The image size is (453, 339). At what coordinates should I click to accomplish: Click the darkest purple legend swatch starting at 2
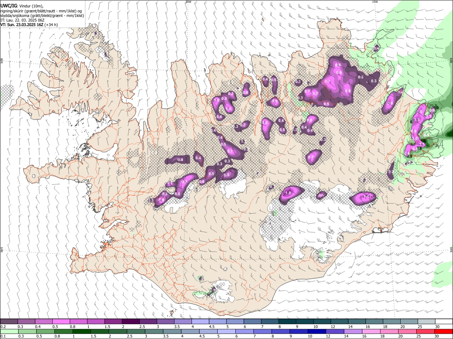130,321
